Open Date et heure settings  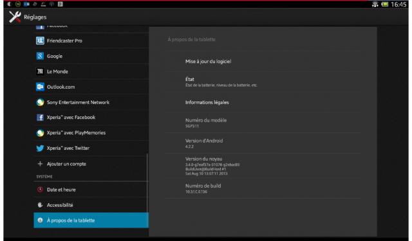[x=91, y=190]
